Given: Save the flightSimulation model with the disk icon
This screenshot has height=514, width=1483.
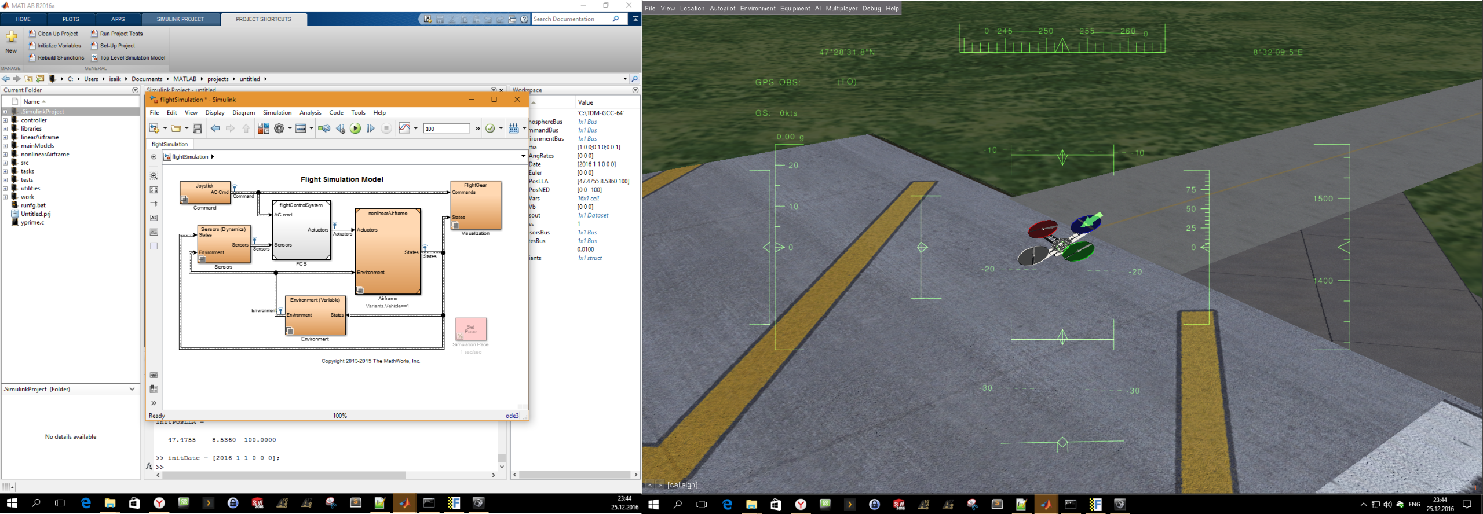Looking at the screenshot, I should pyautogui.click(x=198, y=128).
